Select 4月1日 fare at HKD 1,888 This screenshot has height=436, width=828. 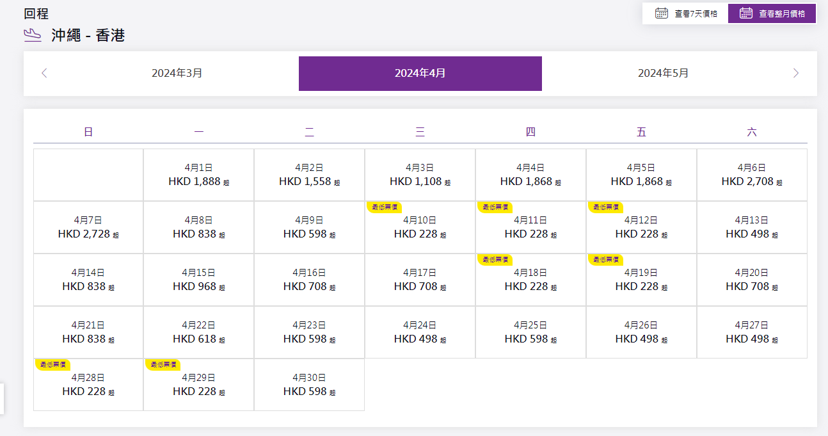click(198, 175)
